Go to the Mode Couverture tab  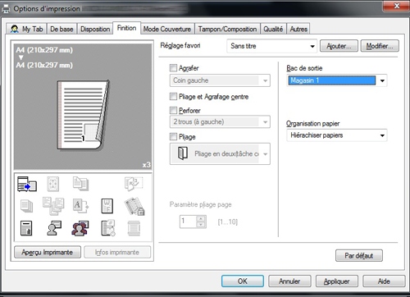pos(167,29)
